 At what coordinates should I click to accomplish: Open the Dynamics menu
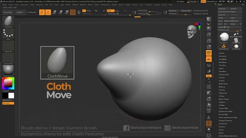pyautogui.click(x=40, y=5)
